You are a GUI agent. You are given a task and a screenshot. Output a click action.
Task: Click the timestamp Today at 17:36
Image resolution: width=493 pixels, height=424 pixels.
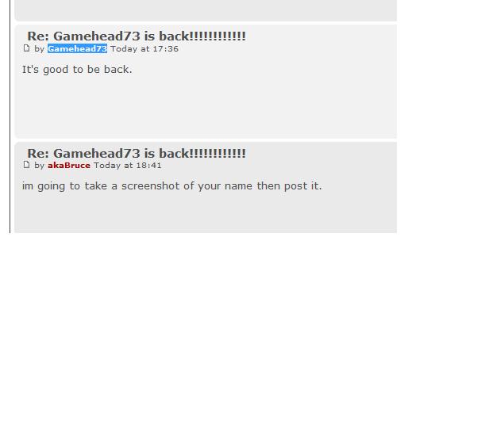tap(144, 48)
